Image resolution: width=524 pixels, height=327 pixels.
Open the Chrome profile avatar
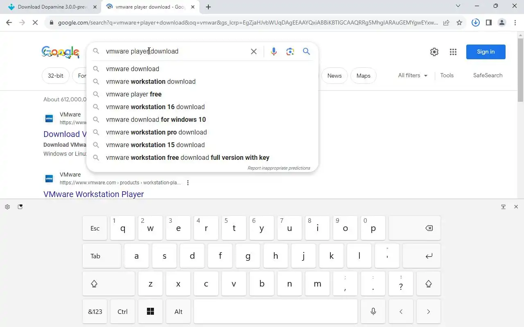502,22
